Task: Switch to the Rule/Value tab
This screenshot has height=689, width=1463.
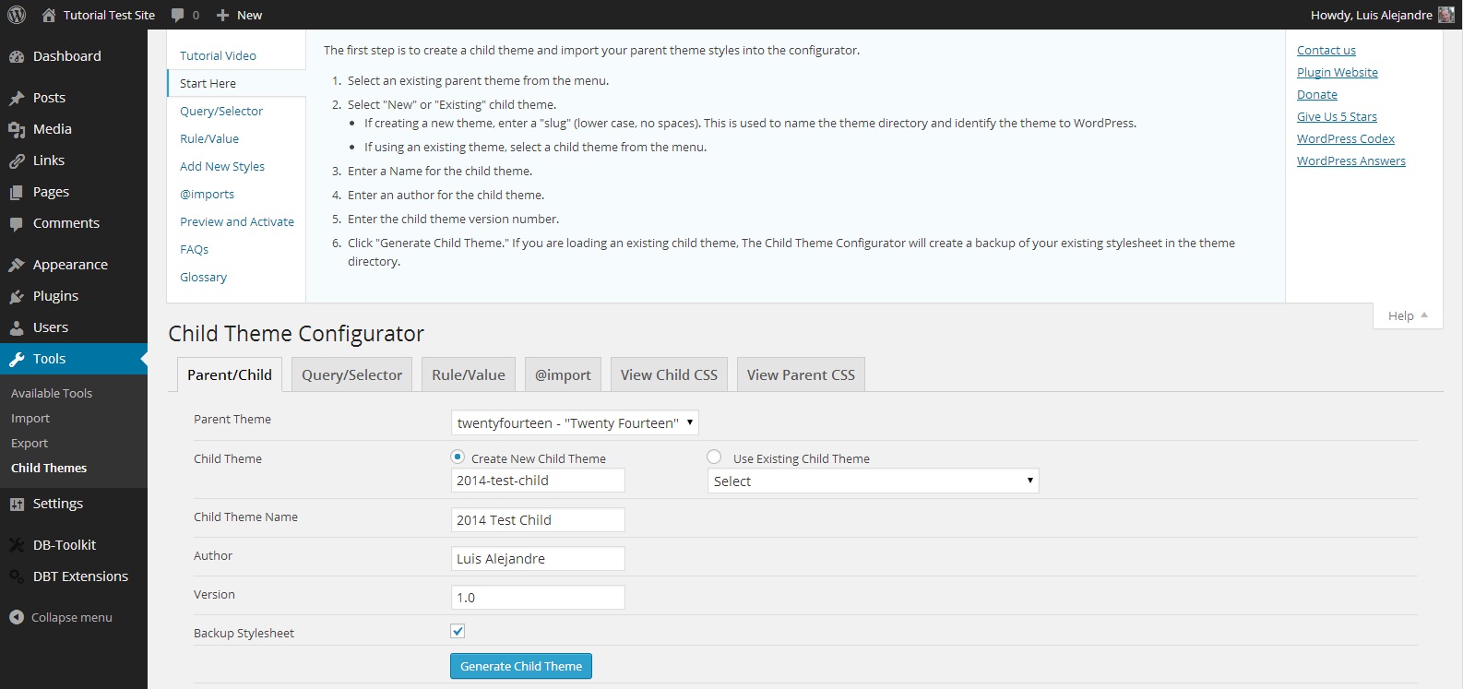Action: click(x=469, y=374)
